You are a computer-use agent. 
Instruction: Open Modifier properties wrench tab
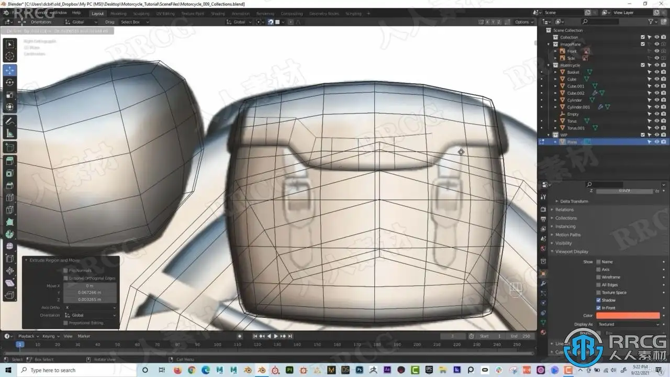click(543, 283)
